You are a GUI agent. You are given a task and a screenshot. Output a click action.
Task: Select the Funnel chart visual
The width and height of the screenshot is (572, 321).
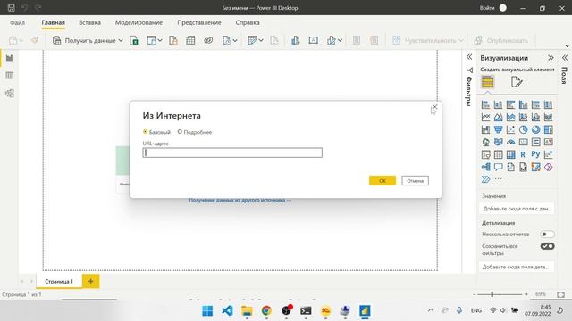[x=499, y=129]
